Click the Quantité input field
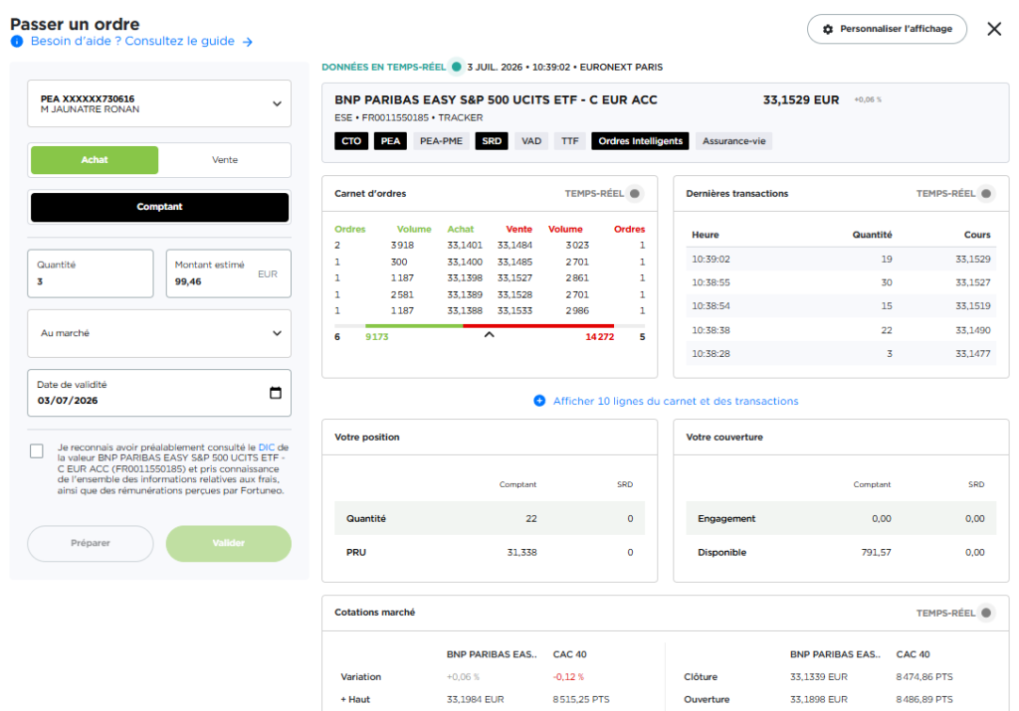The width and height of the screenshot is (1019, 711). pos(91,273)
